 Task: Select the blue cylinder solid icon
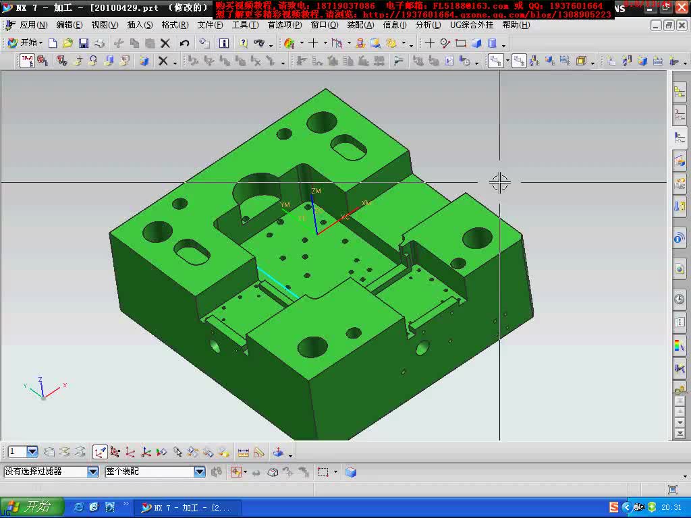492,43
